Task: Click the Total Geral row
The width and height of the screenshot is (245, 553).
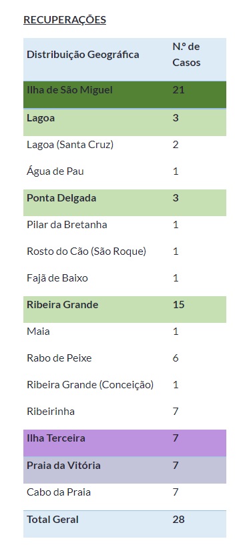Action: 125,524
